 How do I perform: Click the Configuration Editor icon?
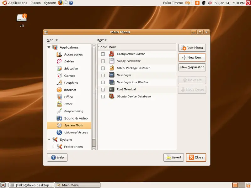tap(111, 54)
